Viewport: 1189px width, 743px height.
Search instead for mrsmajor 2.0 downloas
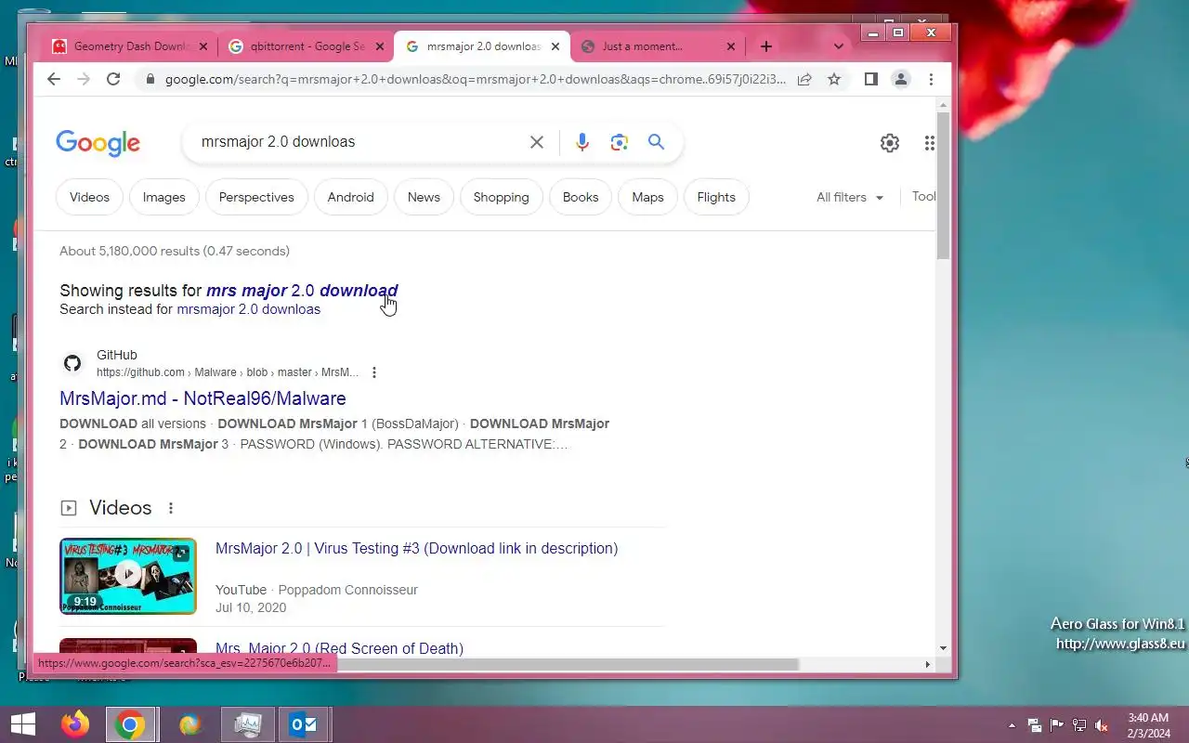point(248,309)
